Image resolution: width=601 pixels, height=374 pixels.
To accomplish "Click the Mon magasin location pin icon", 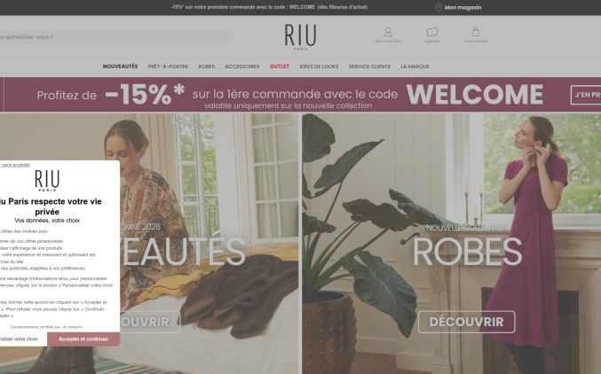I will tap(439, 8).
